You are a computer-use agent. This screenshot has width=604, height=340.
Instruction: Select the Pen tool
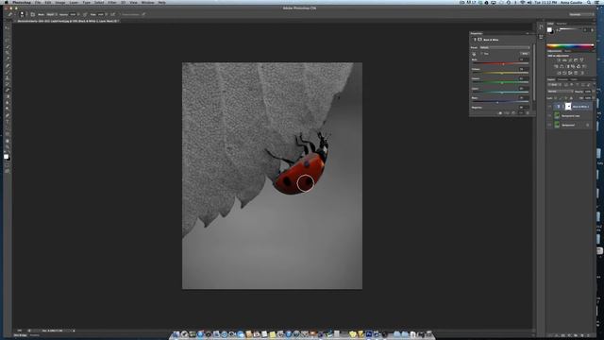point(8,115)
